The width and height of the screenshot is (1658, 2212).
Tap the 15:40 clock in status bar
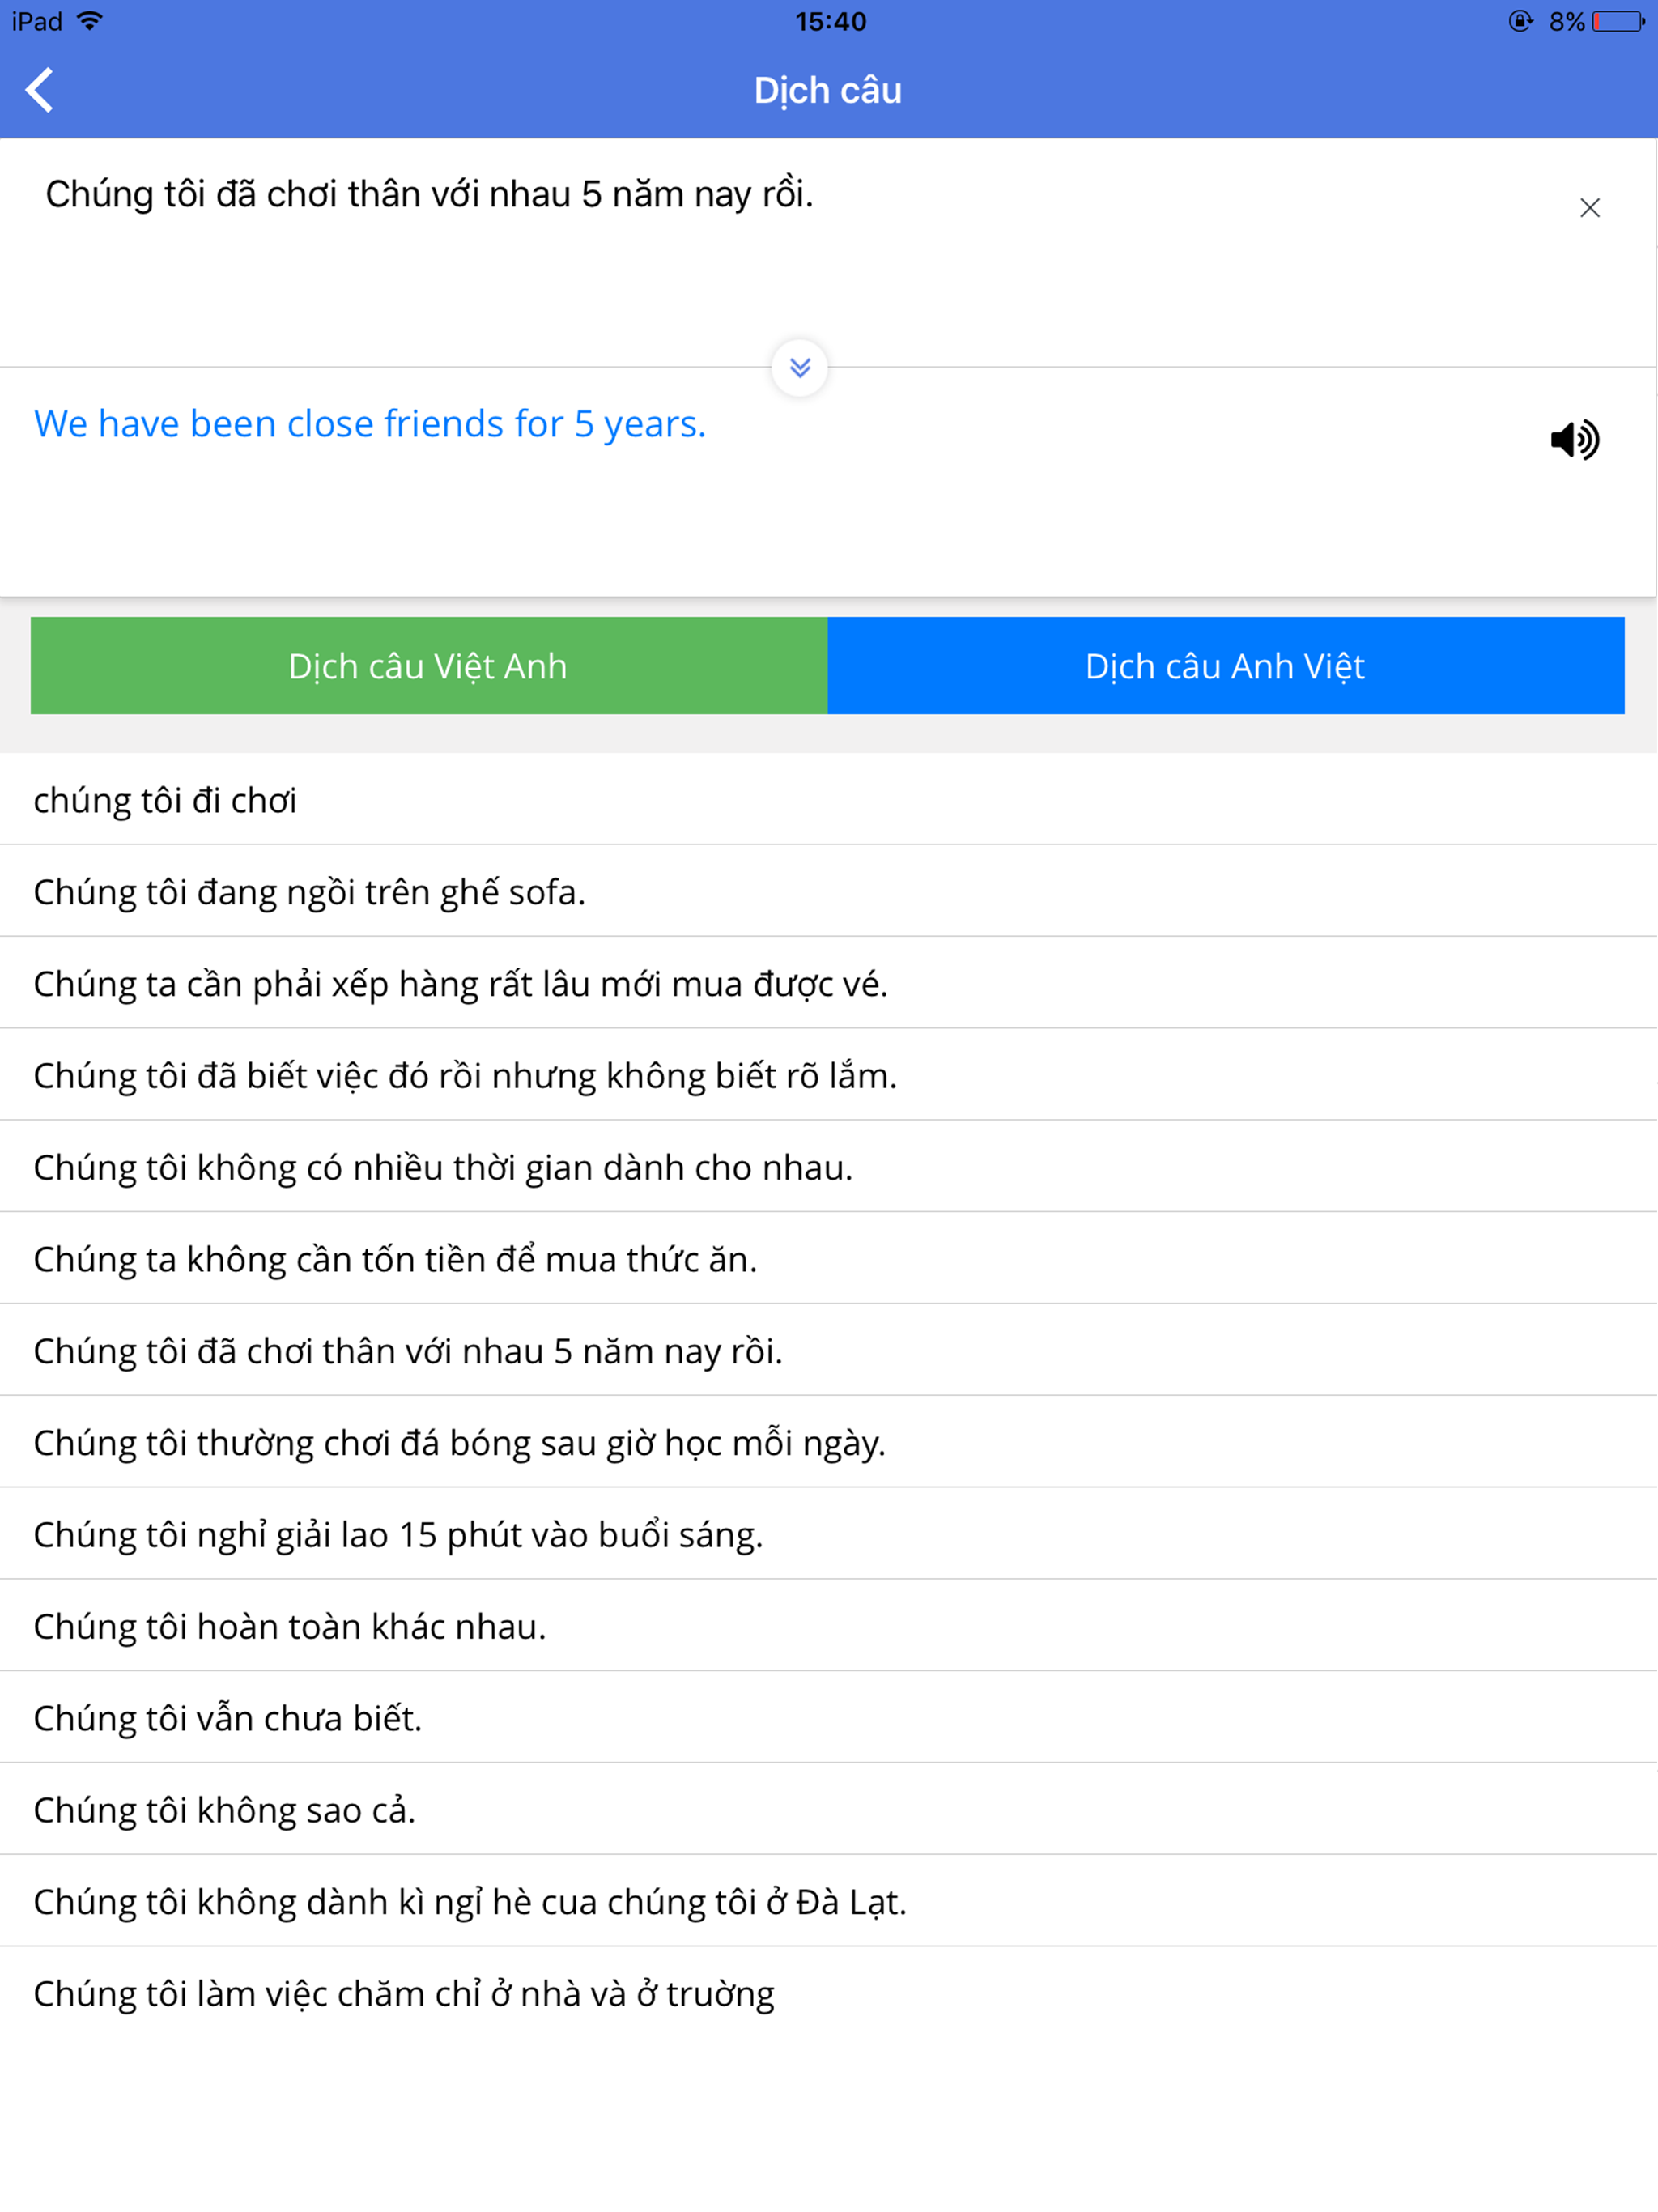tap(830, 21)
